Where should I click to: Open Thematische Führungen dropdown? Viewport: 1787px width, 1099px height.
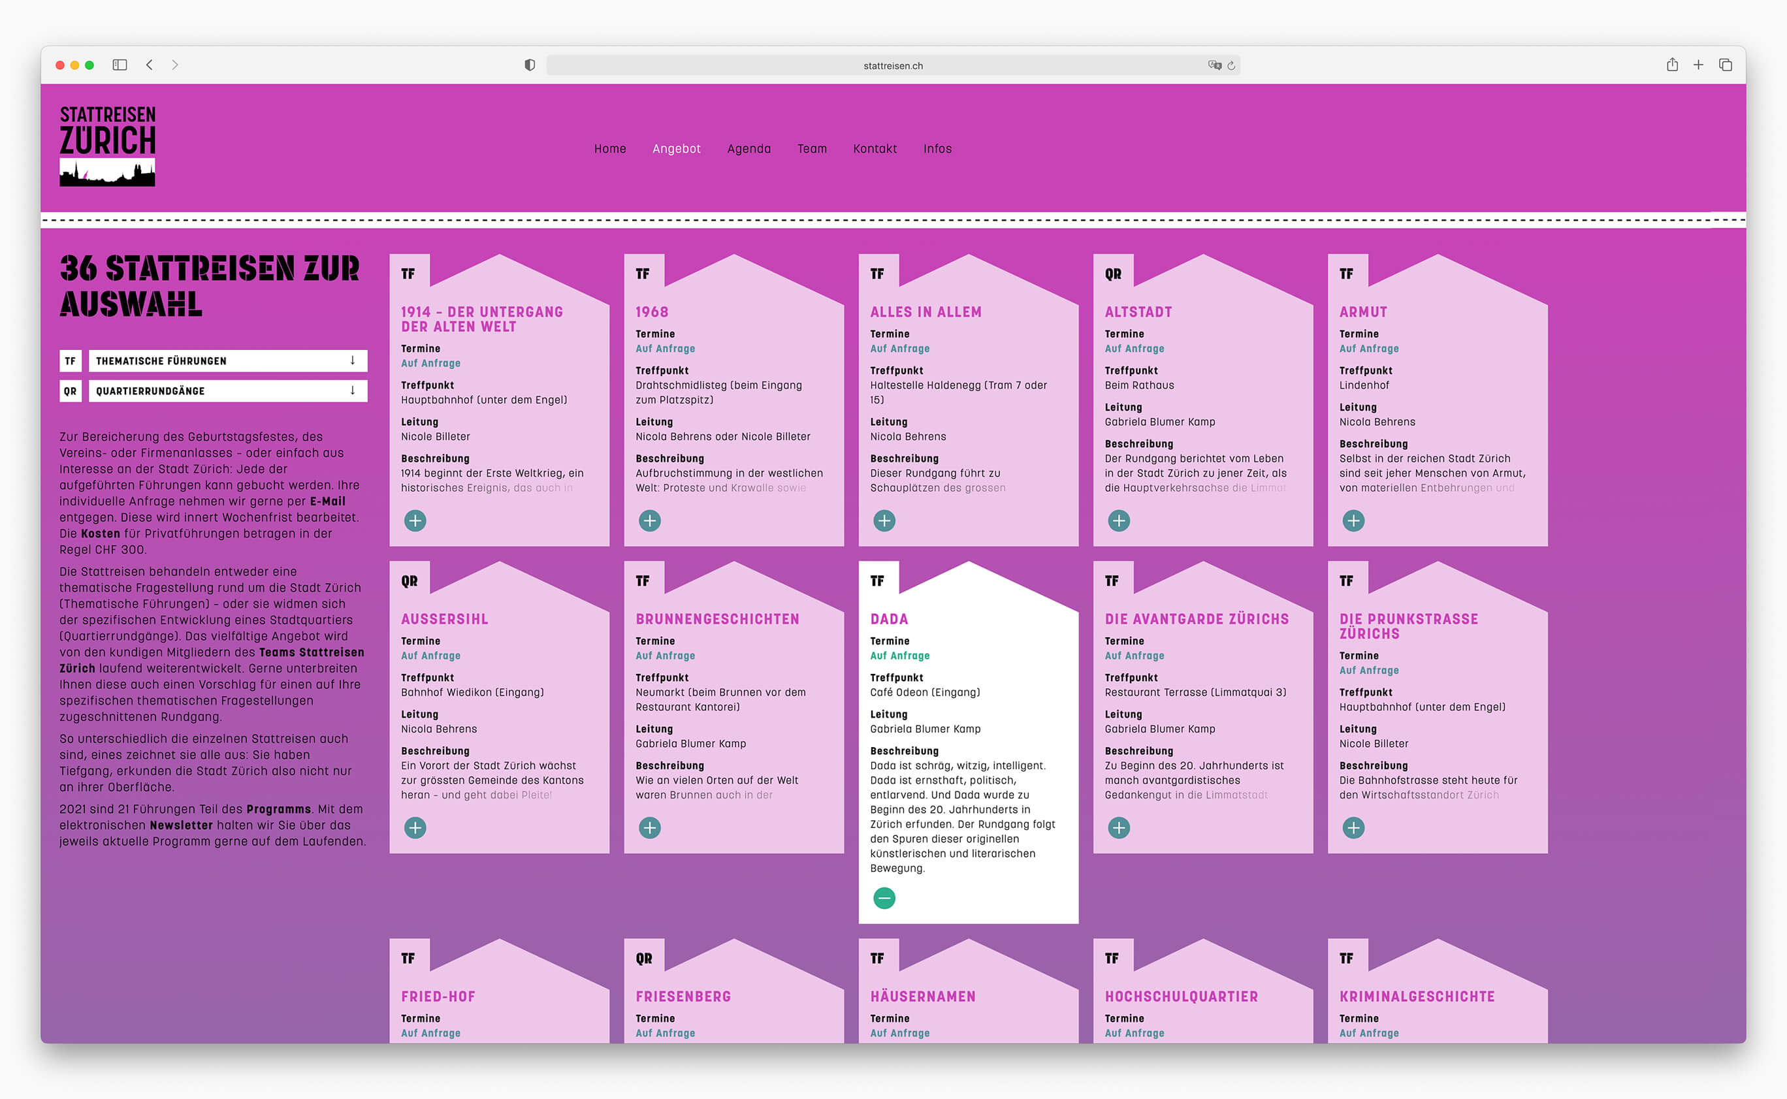coord(227,360)
